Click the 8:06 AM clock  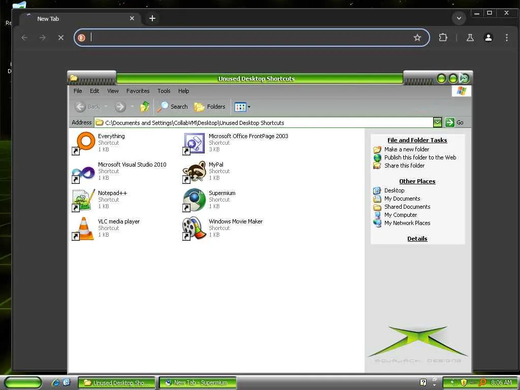(501, 382)
